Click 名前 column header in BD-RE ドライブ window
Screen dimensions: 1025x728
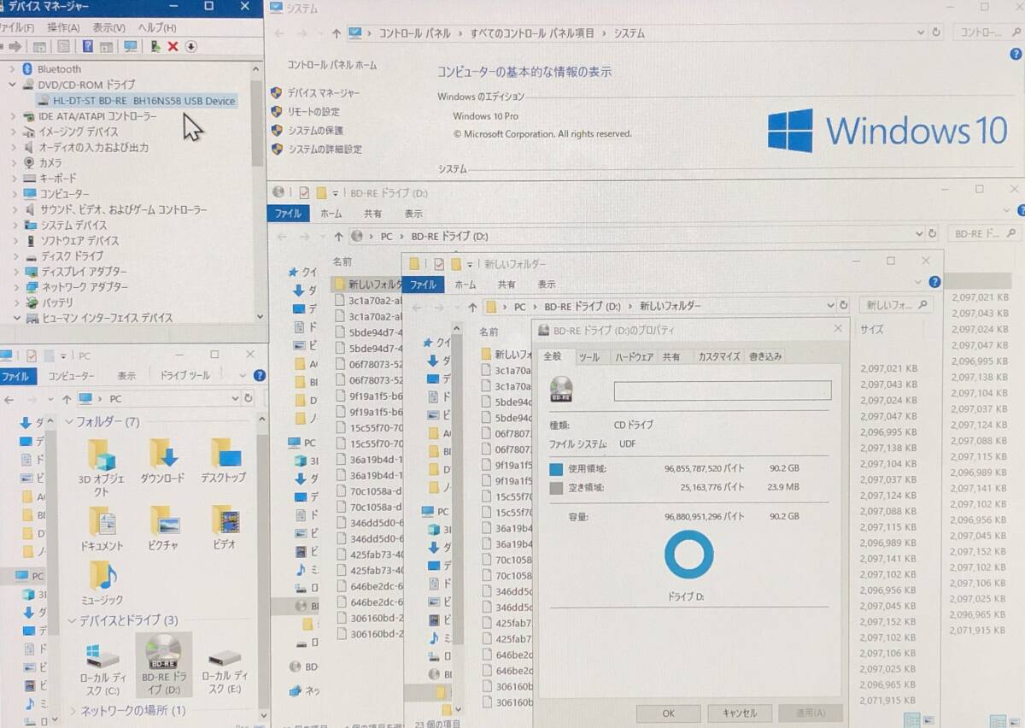point(342,261)
